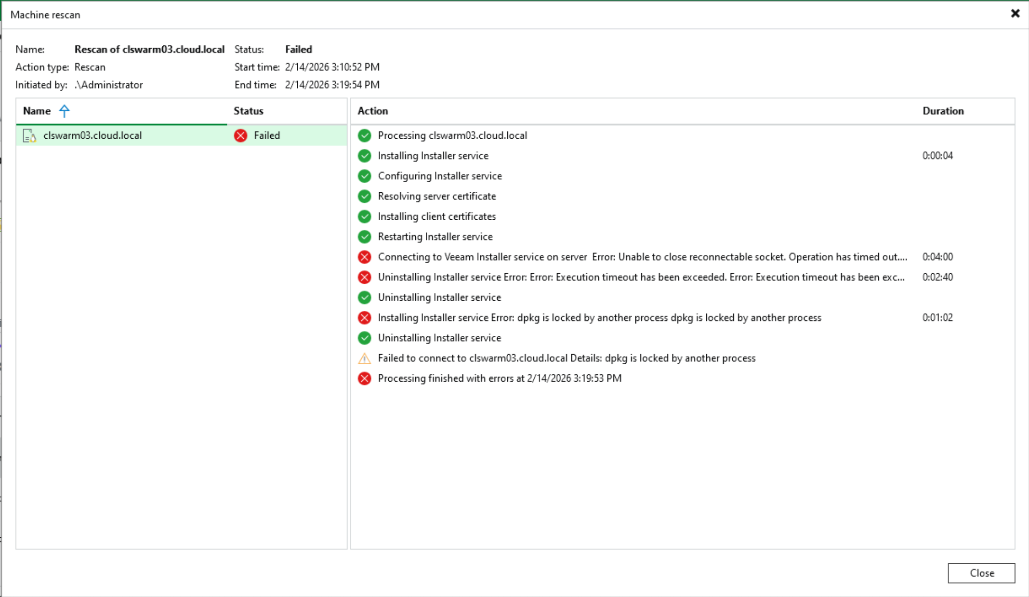Close the Machine rescan dialog with X

click(1015, 13)
